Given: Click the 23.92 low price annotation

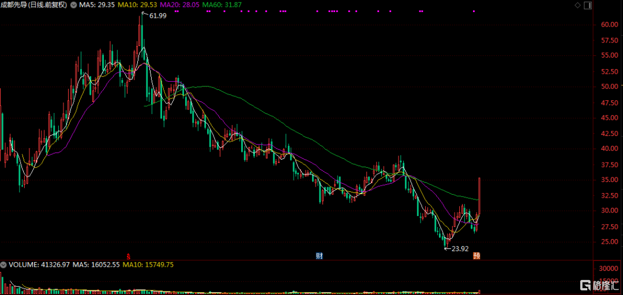Looking at the screenshot, I should pyautogui.click(x=460, y=249).
